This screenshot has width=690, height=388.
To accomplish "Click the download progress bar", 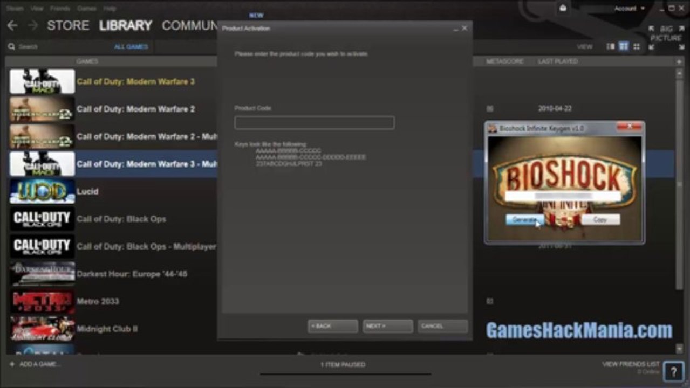I will (x=345, y=374).
